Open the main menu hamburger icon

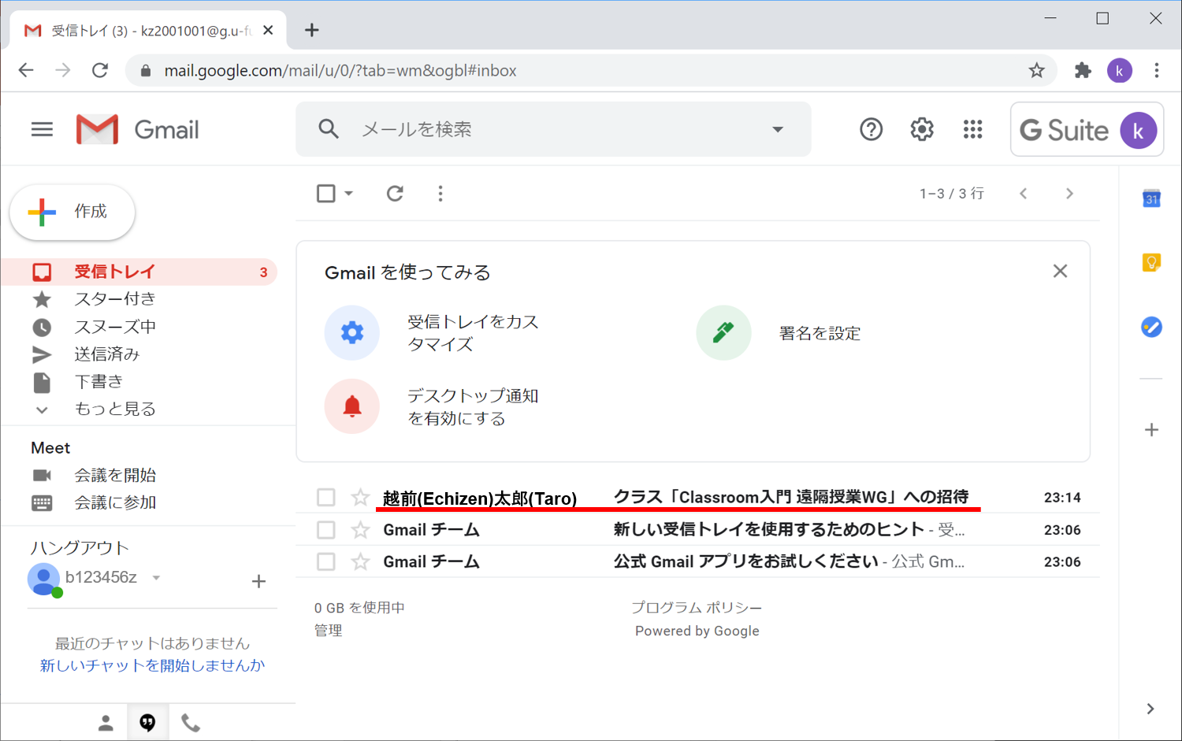[x=42, y=129]
